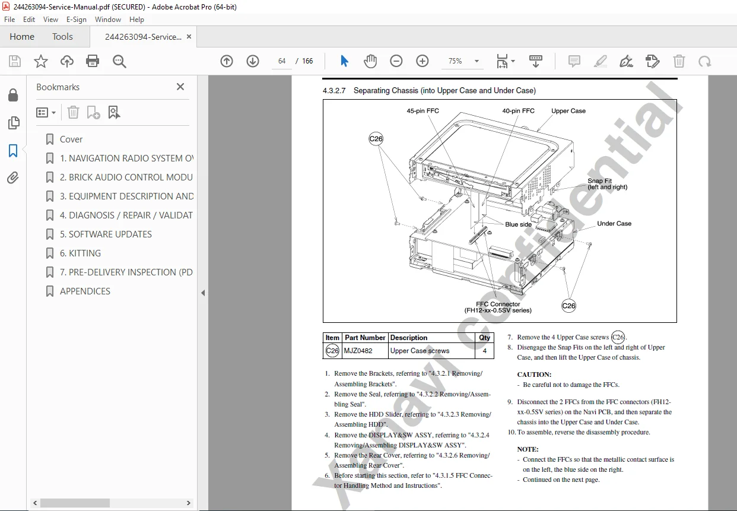Open the E-Sign menu
This screenshot has width=737, height=511.
pyautogui.click(x=77, y=20)
